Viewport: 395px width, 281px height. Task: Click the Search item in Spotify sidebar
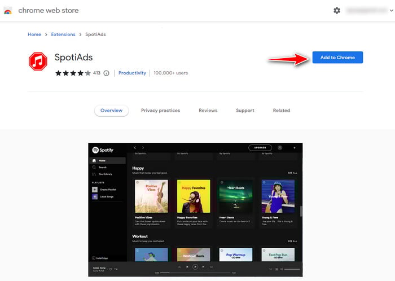point(99,167)
